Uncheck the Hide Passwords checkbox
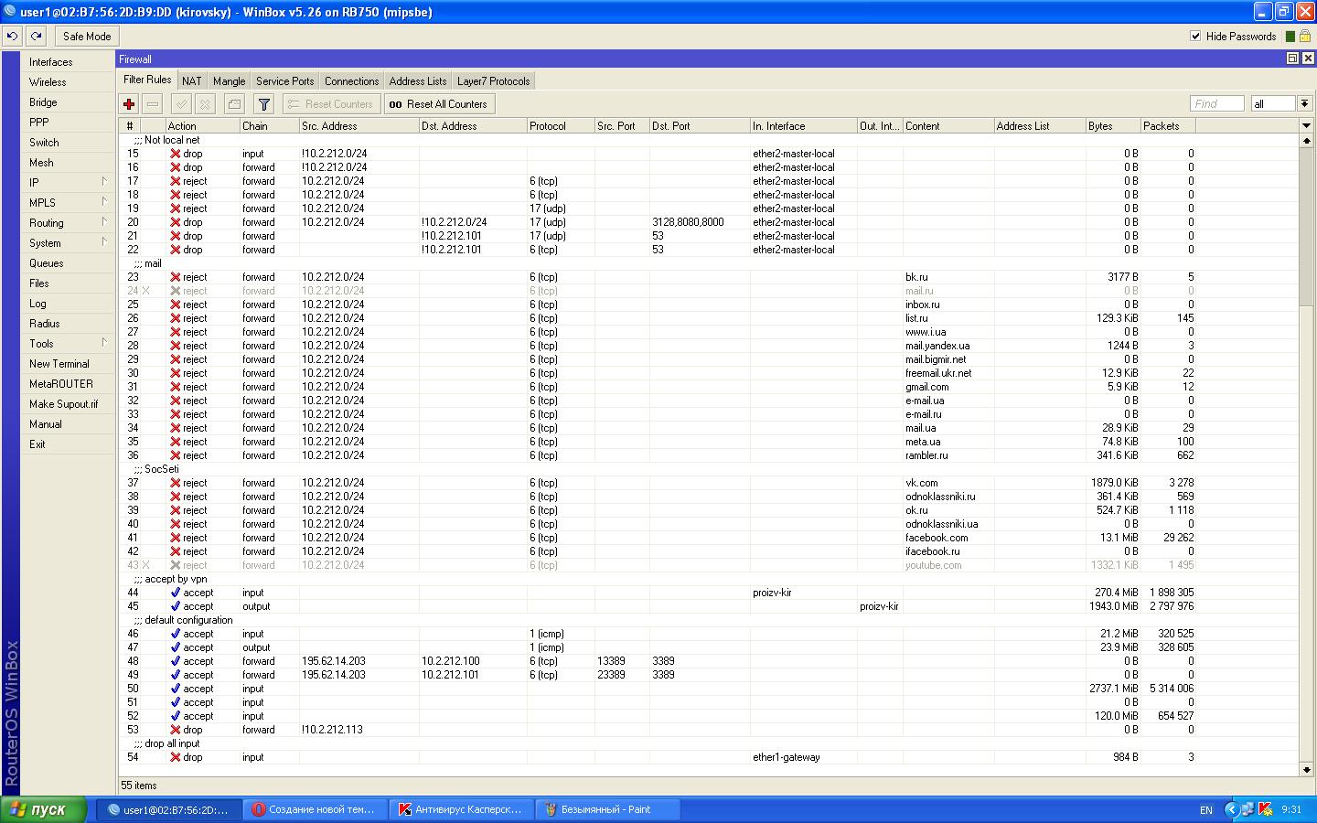This screenshot has width=1317, height=823. point(1195,37)
